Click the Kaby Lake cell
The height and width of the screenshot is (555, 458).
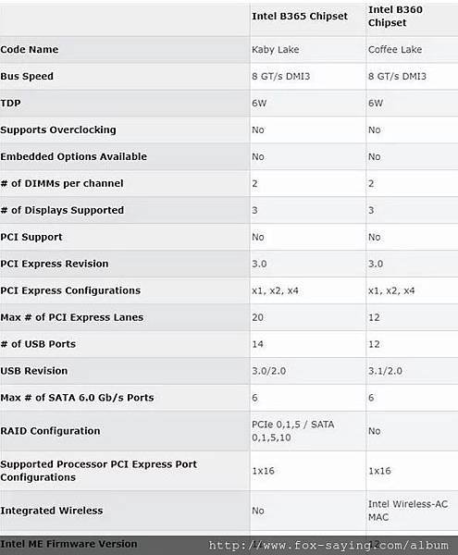276,50
